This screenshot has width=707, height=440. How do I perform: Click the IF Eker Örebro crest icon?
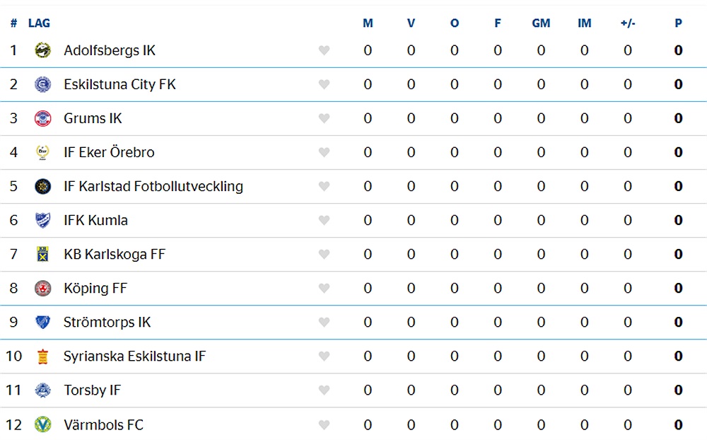click(43, 152)
